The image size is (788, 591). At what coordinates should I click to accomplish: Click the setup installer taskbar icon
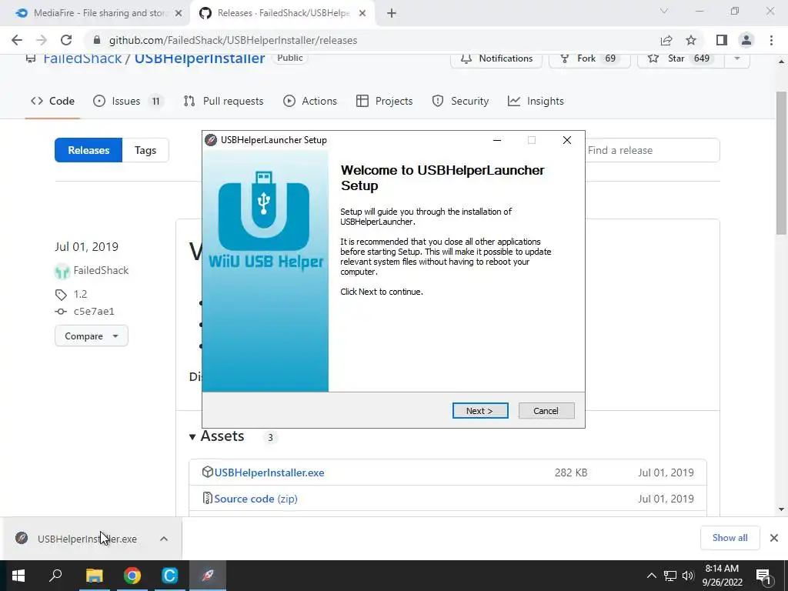tap(208, 576)
